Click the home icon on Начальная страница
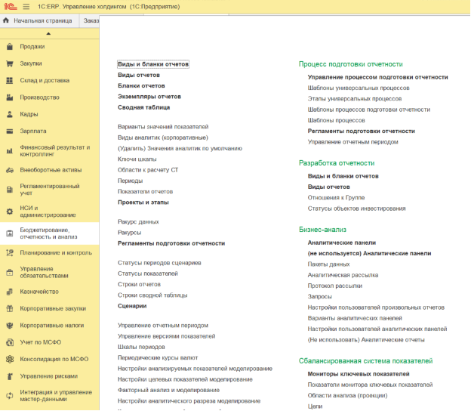 coord(6,20)
